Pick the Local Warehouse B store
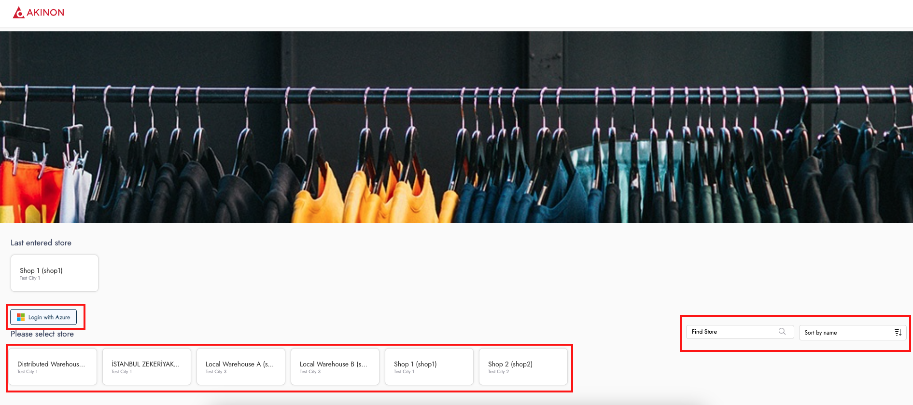This screenshot has width=913, height=405. (x=335, y=366)
